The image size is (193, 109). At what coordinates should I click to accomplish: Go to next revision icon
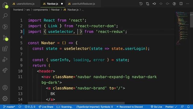[168, 4]
